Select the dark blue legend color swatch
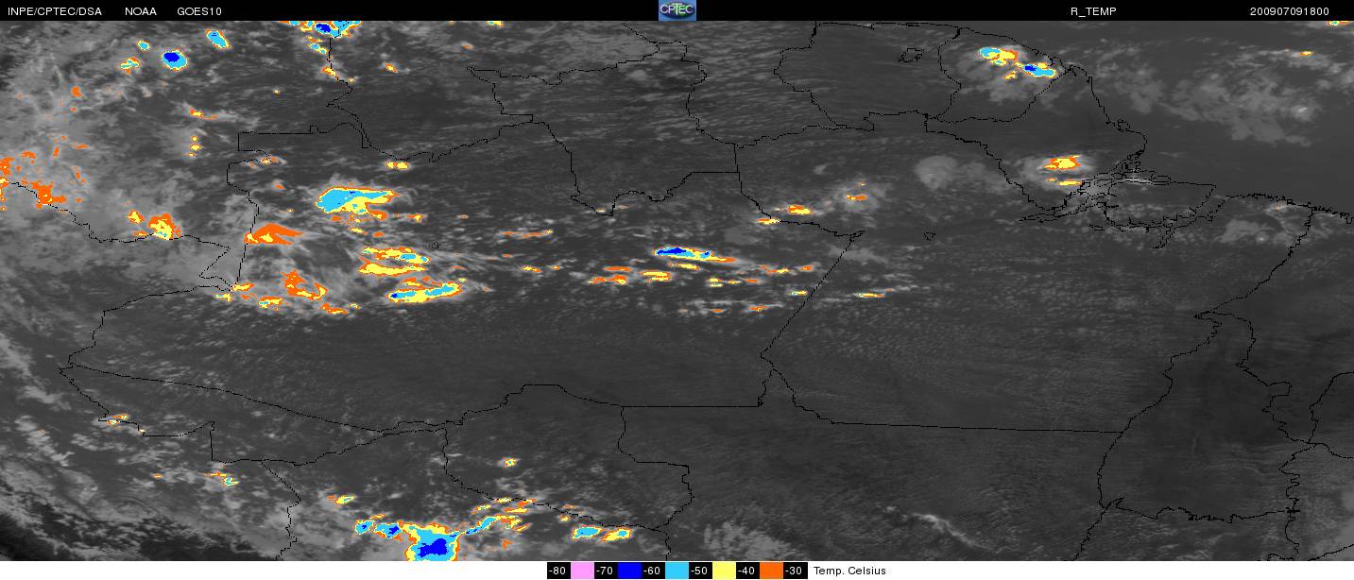The height and width of the screenshot is (580, 1354). pos(629,571)
